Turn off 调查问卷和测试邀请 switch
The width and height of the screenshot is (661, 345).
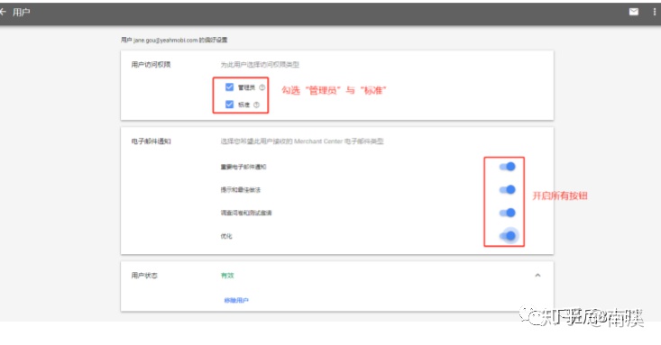click(x=508, y=213)
